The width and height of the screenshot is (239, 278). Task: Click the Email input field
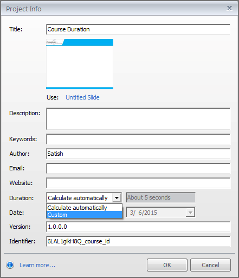pos(138,168)
